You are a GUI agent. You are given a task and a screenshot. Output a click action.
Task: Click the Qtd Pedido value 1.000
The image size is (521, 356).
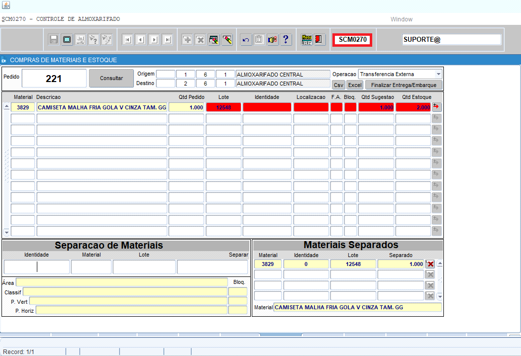(x=187, y=107)
